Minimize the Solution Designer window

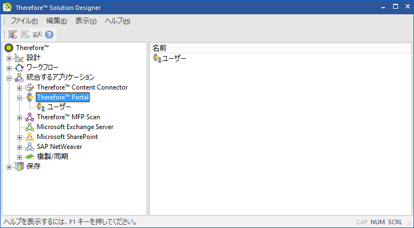pyautogui.click(x=383, y=7)
